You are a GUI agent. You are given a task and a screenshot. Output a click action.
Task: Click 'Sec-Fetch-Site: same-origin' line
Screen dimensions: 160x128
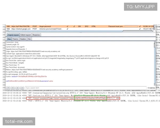tap(15, 61)
